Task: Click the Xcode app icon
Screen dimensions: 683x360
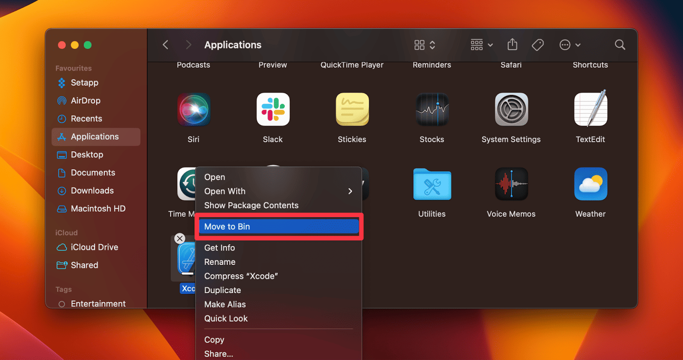Action: 185,259
